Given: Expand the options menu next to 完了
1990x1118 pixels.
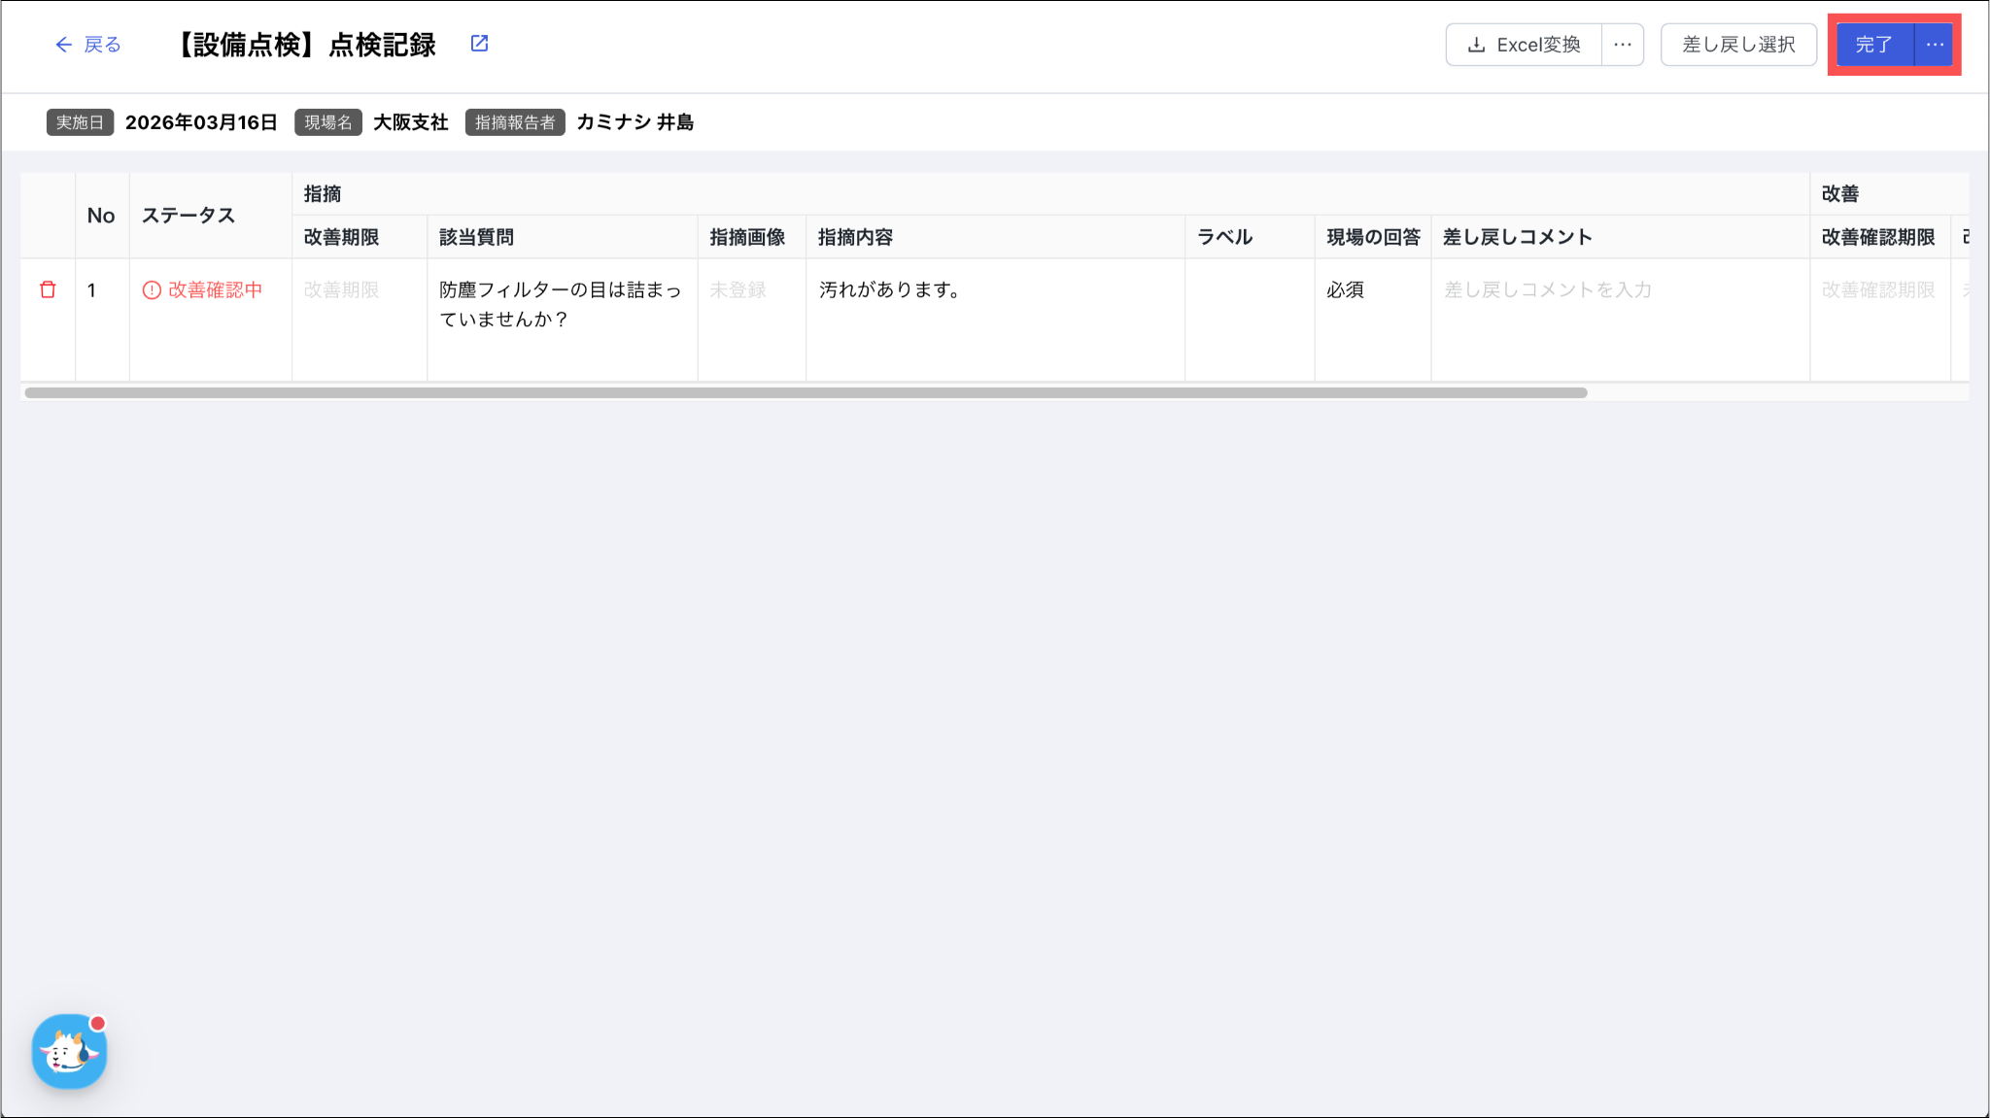Looking at the screenshot, I should (x=1935, y=45).
